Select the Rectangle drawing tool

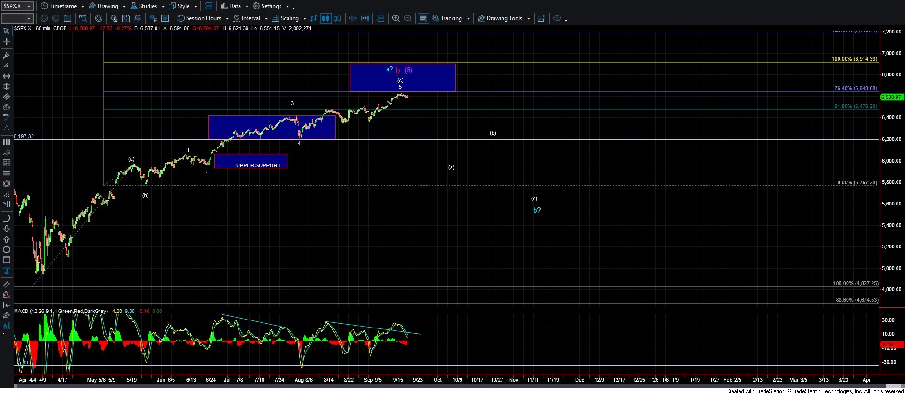point(7,260)
